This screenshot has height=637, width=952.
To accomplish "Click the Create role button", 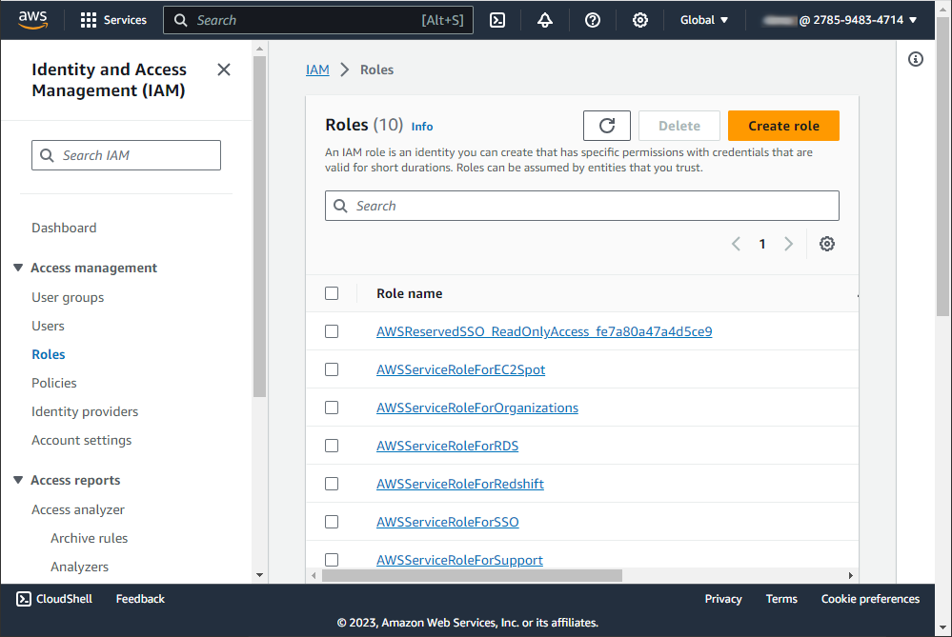I will point(783,126).
